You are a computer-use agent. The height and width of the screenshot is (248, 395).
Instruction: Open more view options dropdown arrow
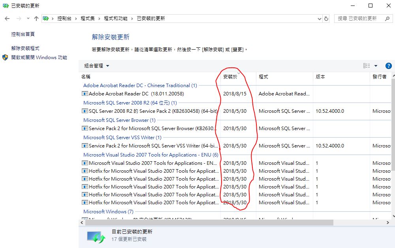(x=376, y=66)
